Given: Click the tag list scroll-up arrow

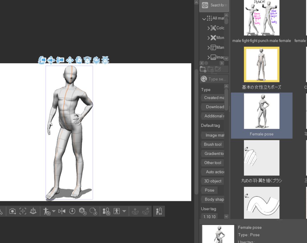Looking at the screenshot, I should coord(226,86).
